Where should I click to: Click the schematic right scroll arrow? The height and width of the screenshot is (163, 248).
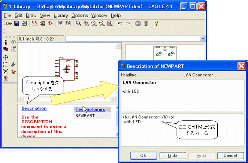113,99
